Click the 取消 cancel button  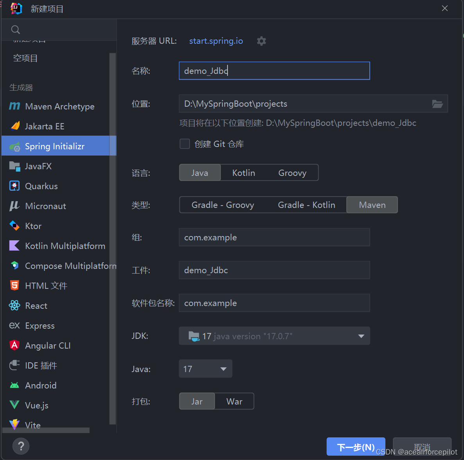point(422,447)
